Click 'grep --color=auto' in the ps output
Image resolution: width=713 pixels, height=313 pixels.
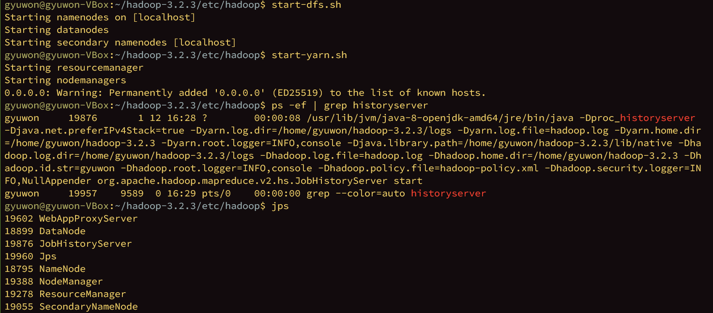pos(356,194)
